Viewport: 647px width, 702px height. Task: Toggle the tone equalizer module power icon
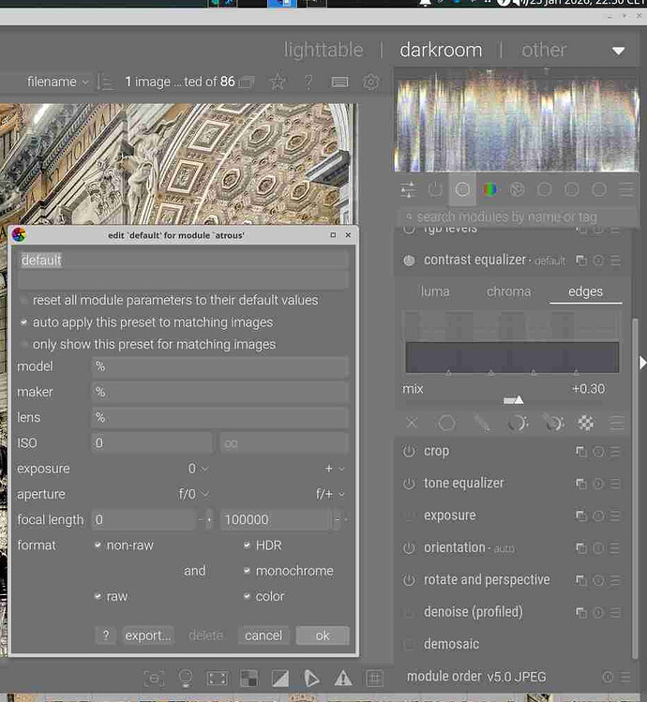point(409,484)
